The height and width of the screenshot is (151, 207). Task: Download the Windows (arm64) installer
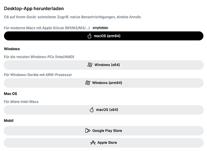[x=103, y=83]
